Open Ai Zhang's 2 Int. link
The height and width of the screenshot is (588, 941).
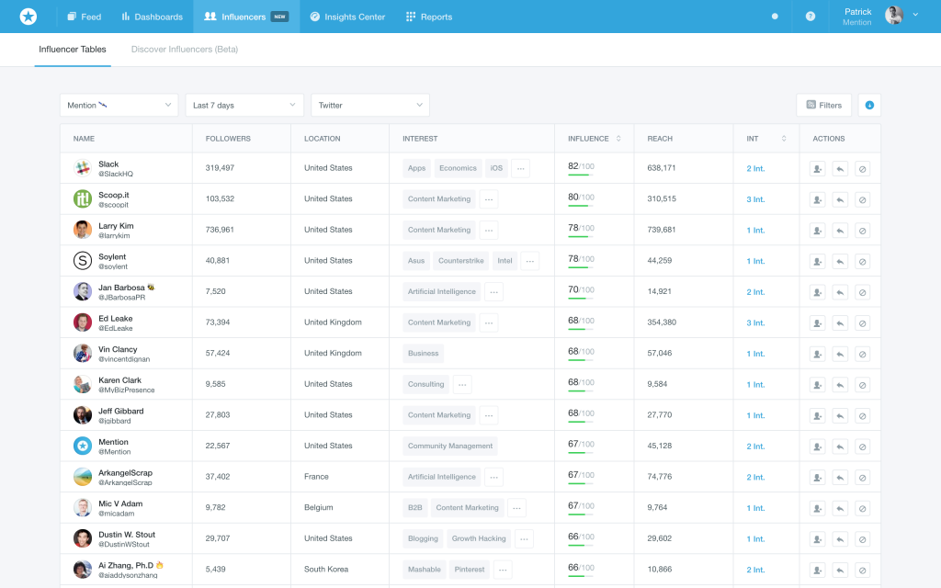click(755, 570)
